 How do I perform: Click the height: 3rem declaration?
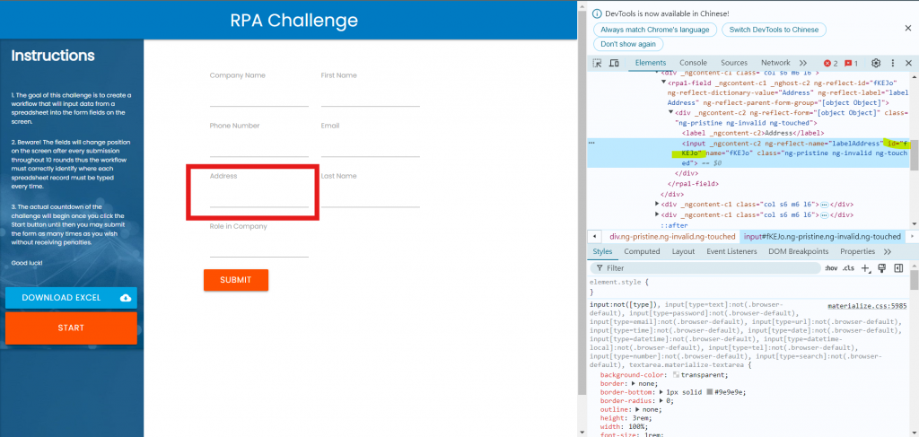click(626, 419)
